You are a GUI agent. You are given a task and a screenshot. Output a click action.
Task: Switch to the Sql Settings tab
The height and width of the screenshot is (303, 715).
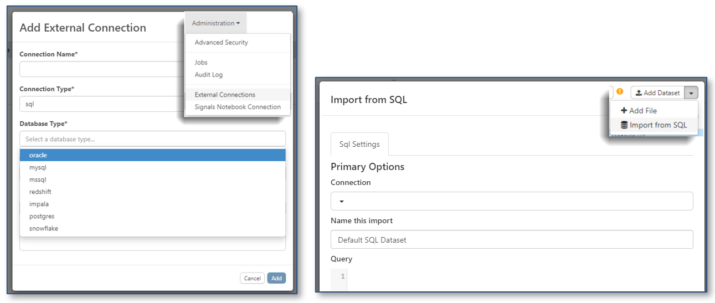[x=359, y=145]
